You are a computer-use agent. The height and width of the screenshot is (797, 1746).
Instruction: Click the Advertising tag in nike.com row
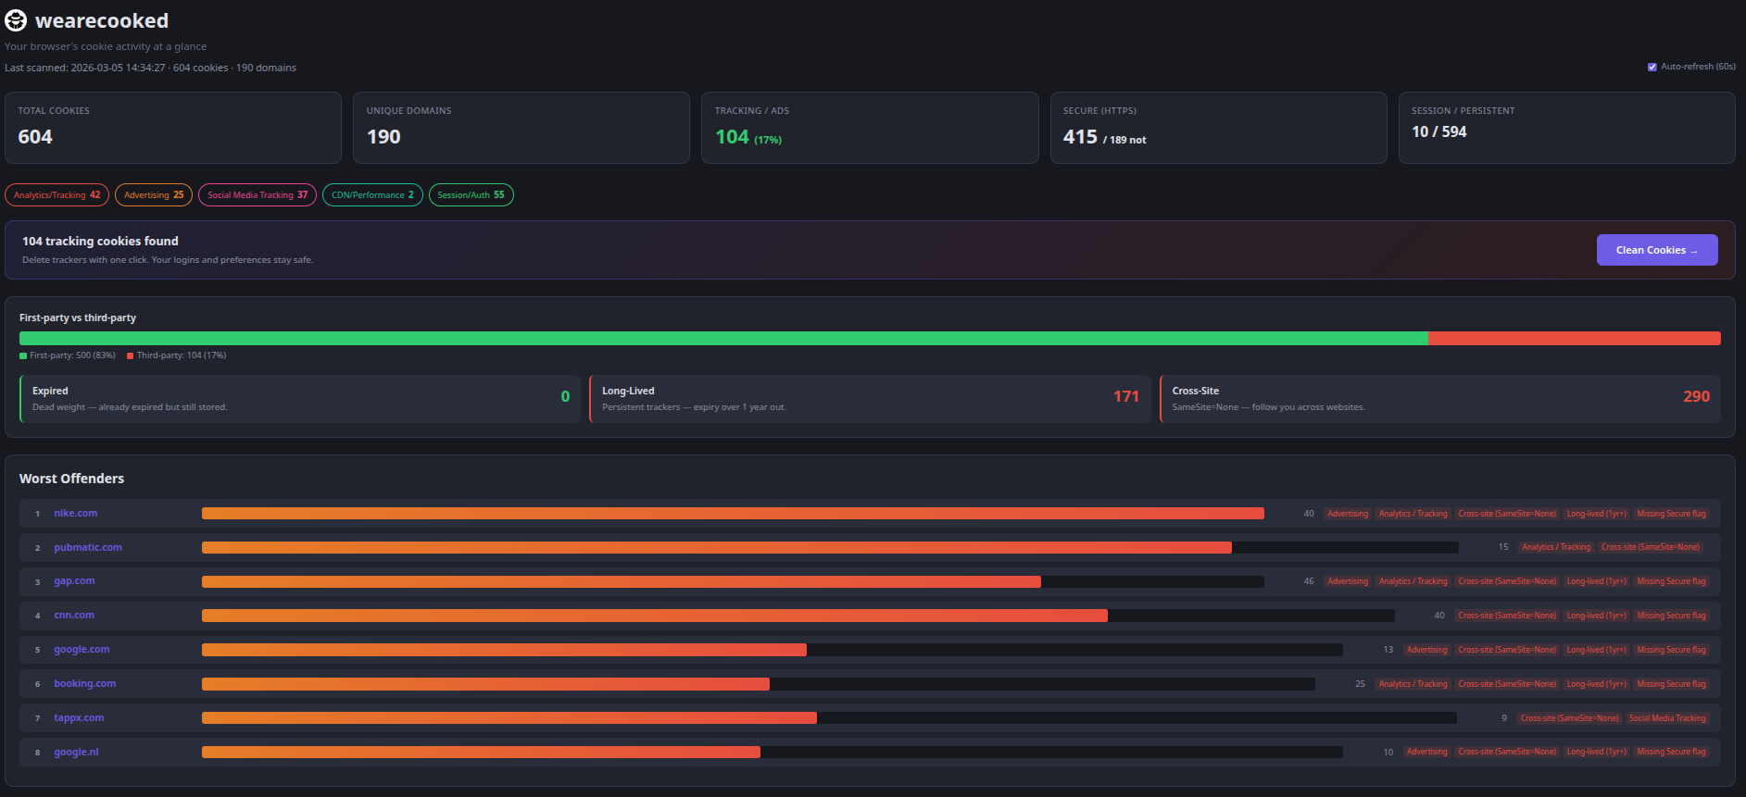(x=1347, y=514)
